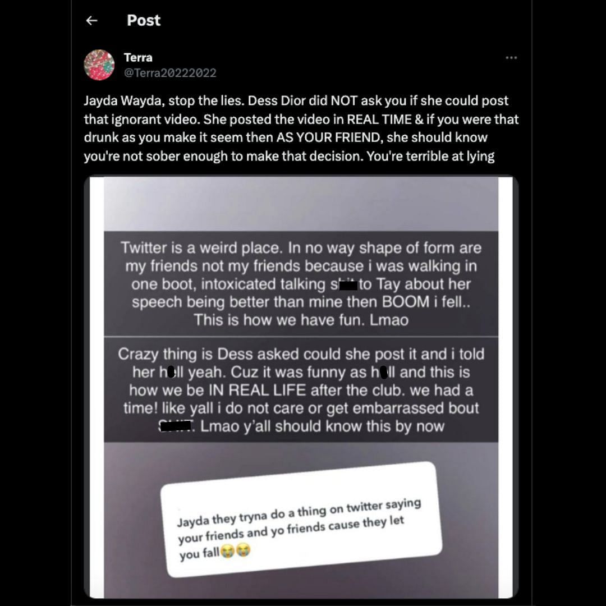The height and width of the screenshot is (606, 606).
Task: Click the black redaction bar before 'Lmao y'all'
Action: point(176,425)
